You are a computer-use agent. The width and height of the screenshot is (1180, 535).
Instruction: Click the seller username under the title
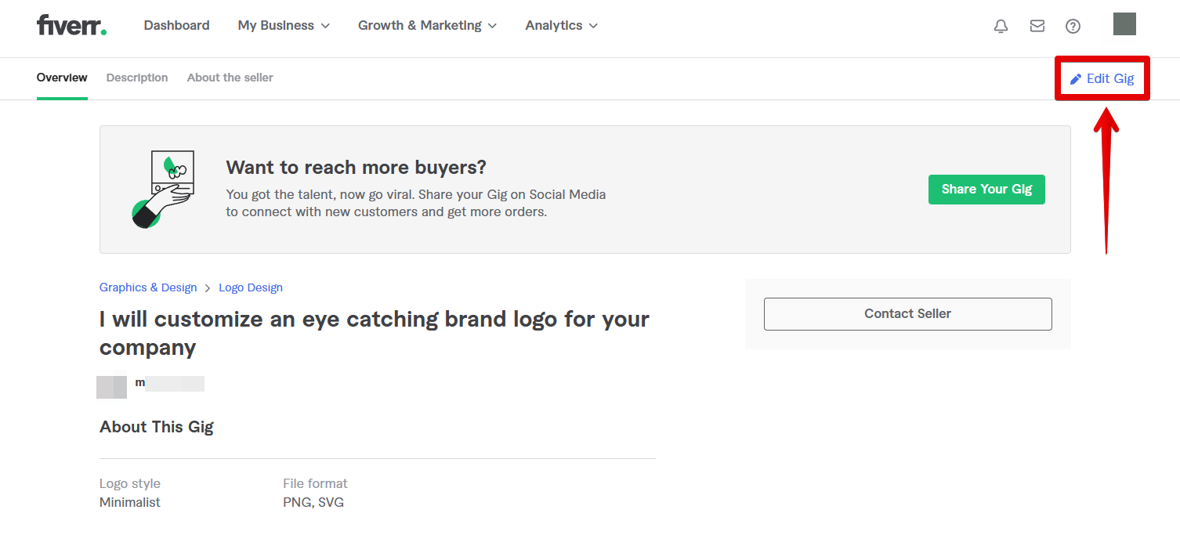(169, 383)
